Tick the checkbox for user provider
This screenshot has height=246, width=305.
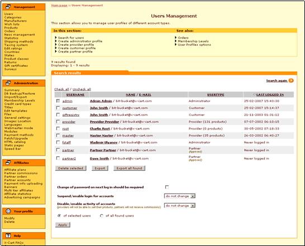pos(58,122)
